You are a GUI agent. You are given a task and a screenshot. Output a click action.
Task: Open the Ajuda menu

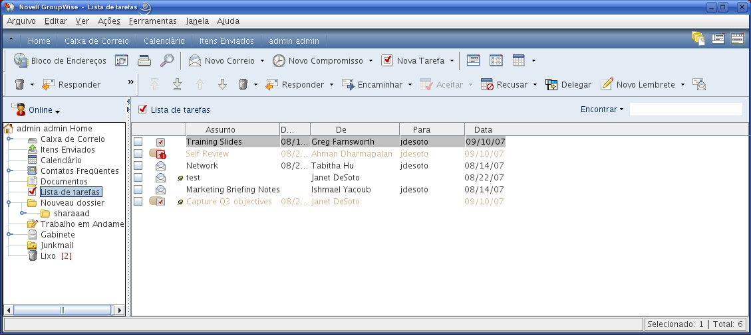[x=228, y=21]
